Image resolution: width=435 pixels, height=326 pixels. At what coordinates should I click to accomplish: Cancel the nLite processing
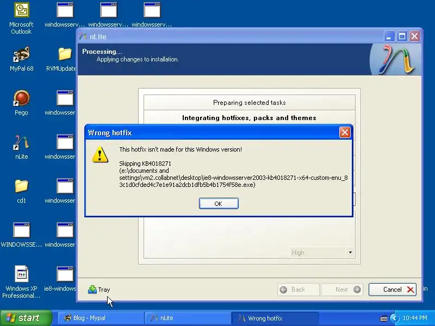pos(392,290)
